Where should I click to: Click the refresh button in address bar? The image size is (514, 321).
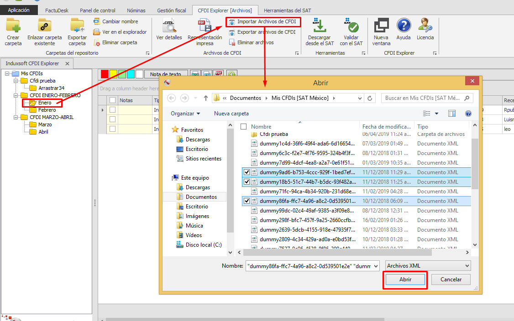[x=370, y=98]
